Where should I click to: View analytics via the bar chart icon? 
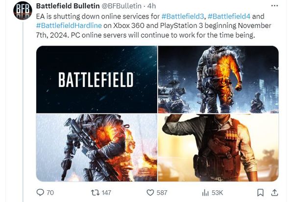point(205,193)
